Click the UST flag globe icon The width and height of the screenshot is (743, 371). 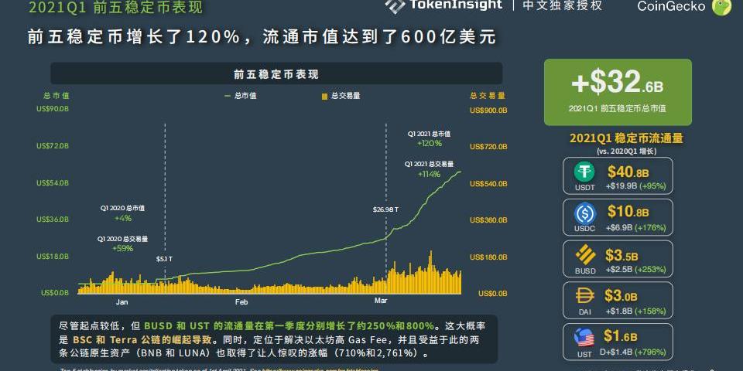pyautogui.click(x=584, y=338)
